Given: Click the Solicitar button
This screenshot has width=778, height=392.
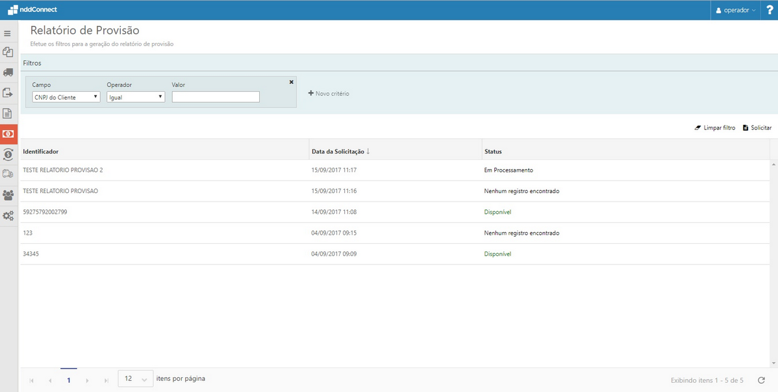Looking at the screenshot, I should pyautogui.click(x=757, y=128).
